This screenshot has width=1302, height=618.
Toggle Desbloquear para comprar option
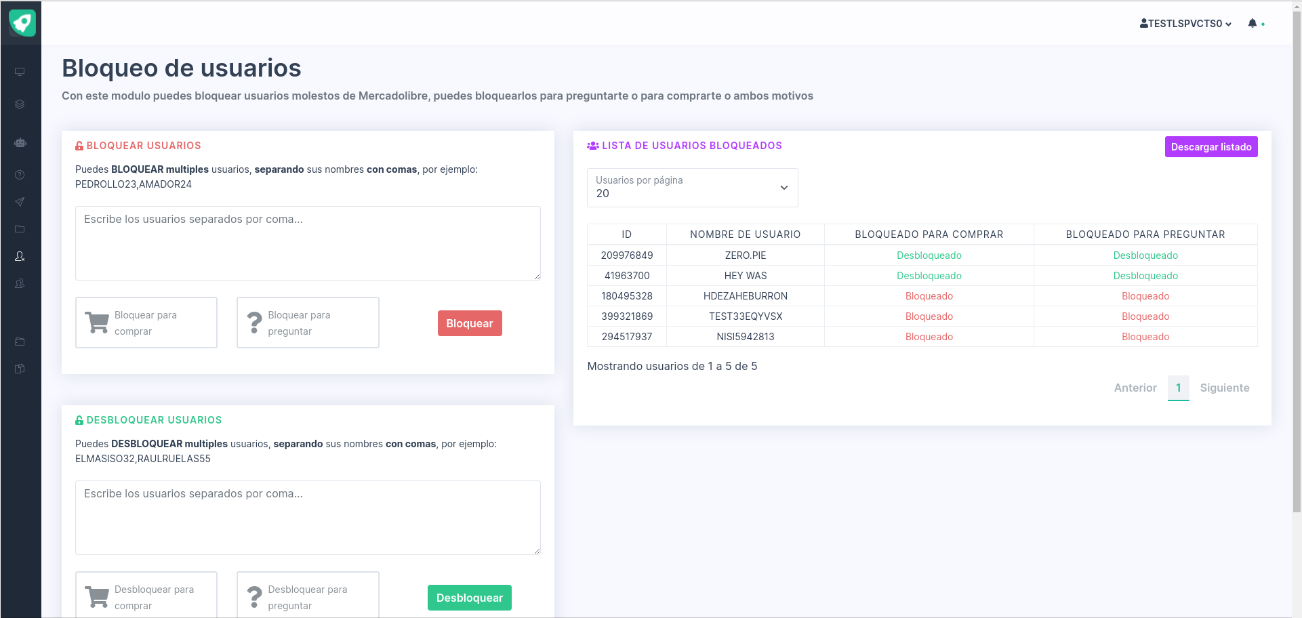146,595
